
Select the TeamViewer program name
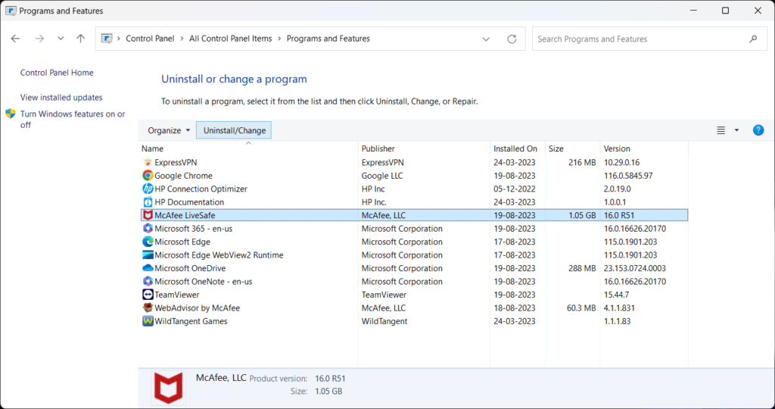pyautogui.click(x=177, y=295)
